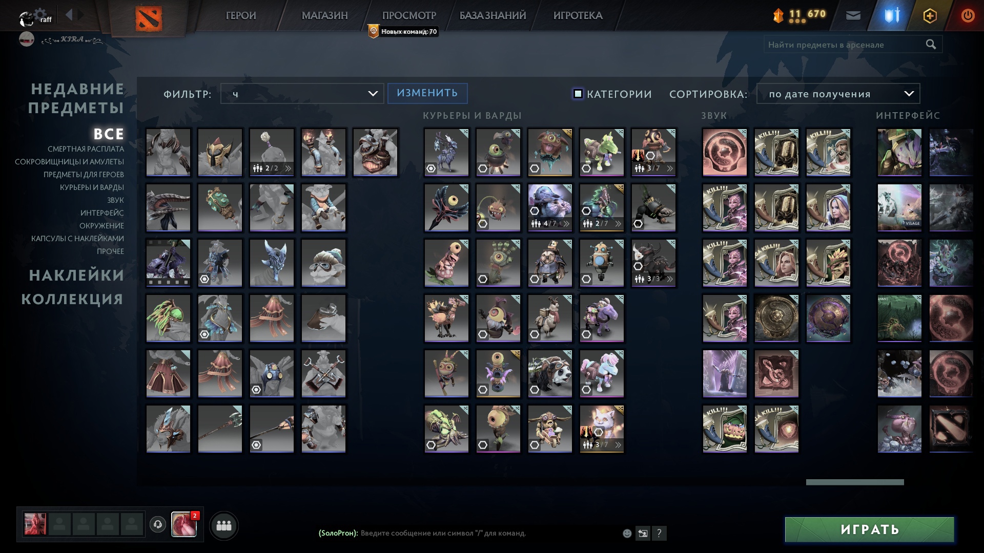
Task: Open the notification item with badge 2
Action: coord(184,525)
